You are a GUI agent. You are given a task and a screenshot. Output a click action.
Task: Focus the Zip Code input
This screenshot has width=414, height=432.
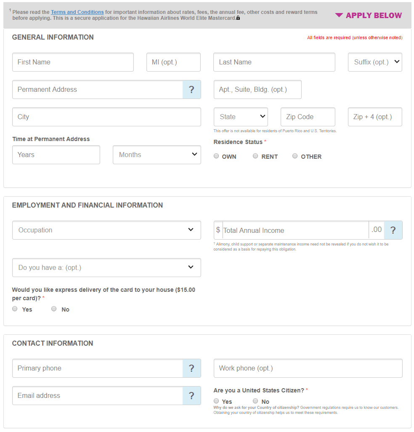coord(308,117)
